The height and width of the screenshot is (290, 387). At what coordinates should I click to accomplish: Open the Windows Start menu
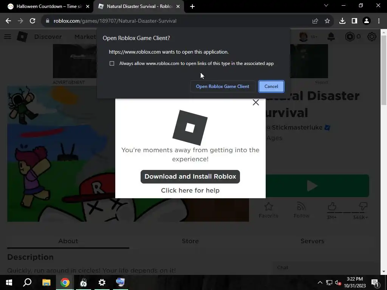click(x=9, y=282)
